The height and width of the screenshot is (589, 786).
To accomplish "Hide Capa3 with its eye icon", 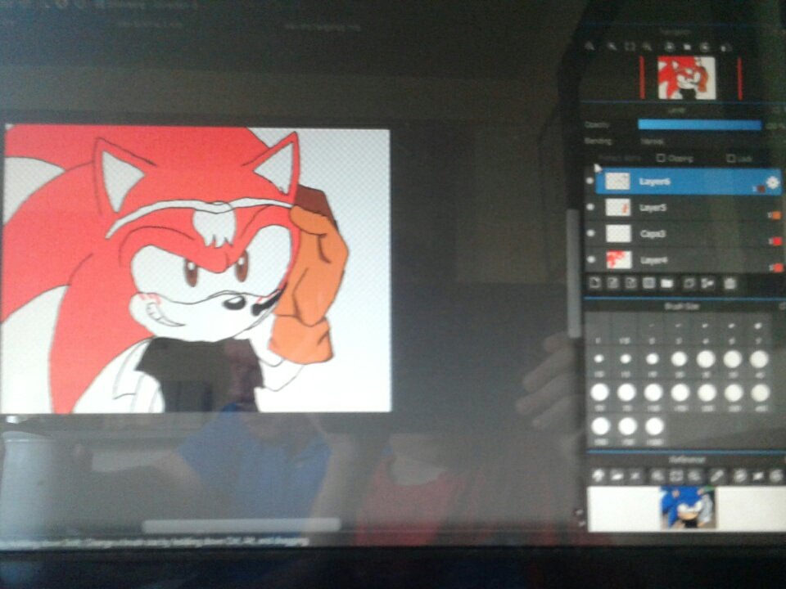I will point(591,233).
